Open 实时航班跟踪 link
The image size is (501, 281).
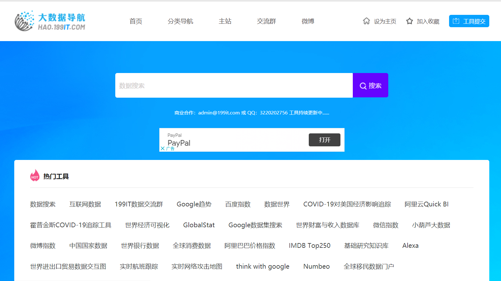[139, 266]
